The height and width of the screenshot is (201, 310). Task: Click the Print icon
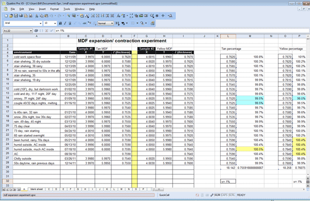pyautogui.click(x=21, y=16)
